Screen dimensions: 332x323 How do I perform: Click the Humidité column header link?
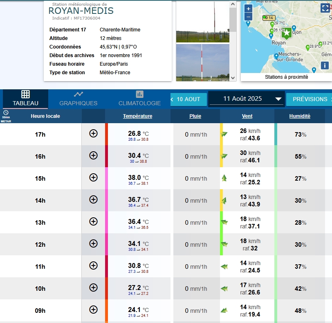coord(299,116)
